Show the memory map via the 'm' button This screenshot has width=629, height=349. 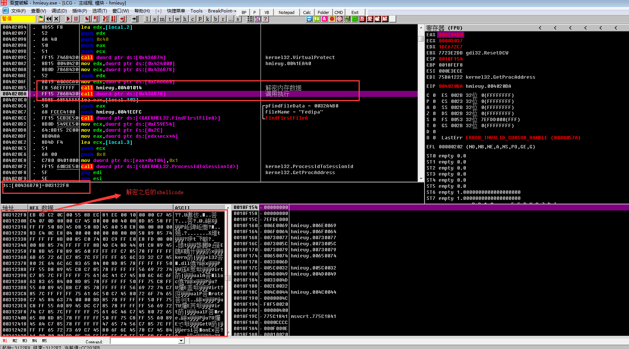pos(162,19)
